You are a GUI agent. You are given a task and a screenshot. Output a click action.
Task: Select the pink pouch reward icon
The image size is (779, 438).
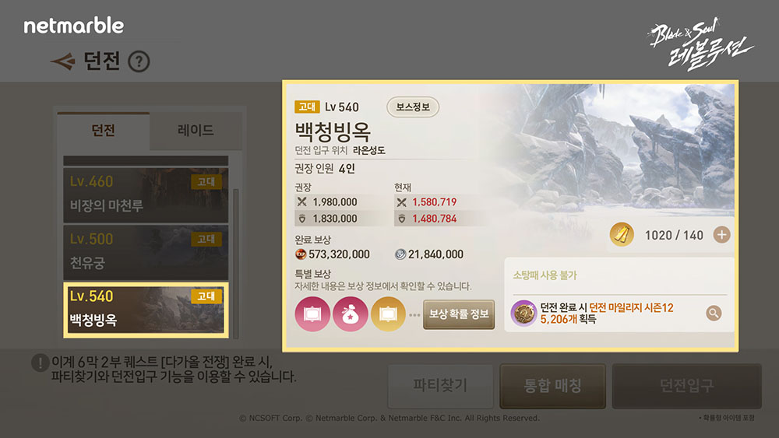pyautogui.click(x=351, y=314)
